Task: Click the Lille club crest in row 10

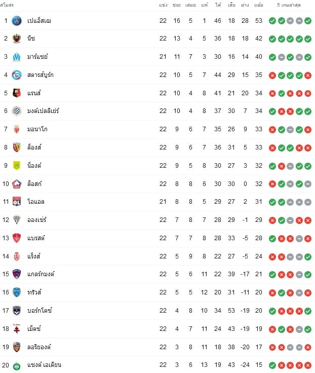Action: click(x=17, y=184)
